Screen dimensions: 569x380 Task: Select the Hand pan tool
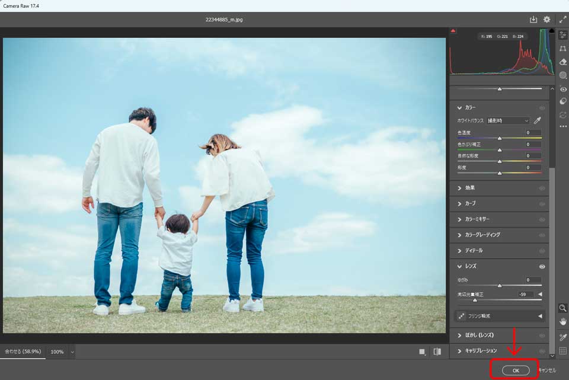point(563,321)
